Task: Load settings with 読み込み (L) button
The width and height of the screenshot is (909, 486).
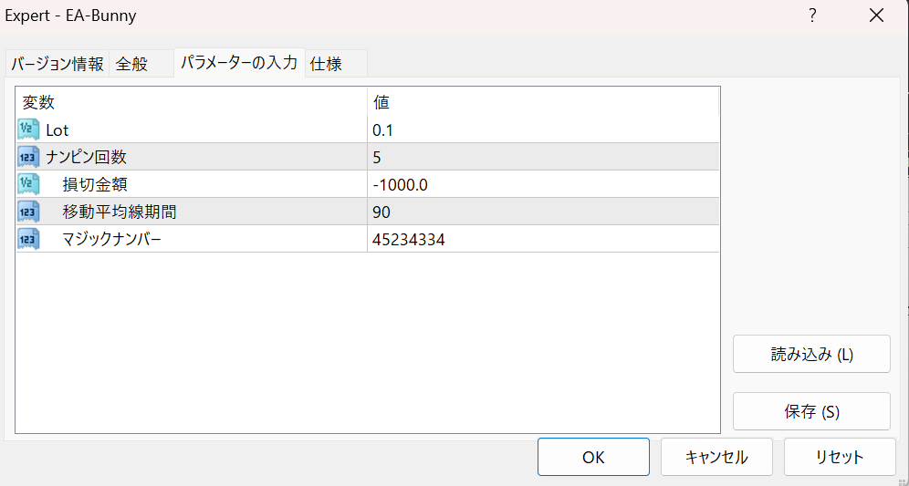Action: click(x=811, y=354)
